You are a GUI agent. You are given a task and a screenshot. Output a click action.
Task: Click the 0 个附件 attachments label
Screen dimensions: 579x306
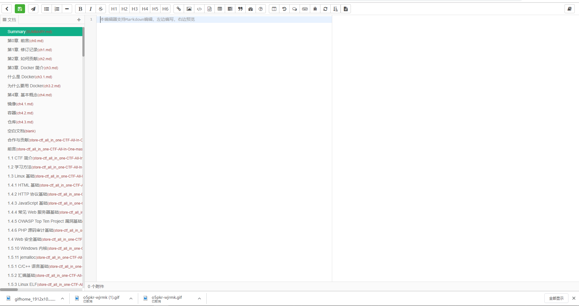coord(96,286)
